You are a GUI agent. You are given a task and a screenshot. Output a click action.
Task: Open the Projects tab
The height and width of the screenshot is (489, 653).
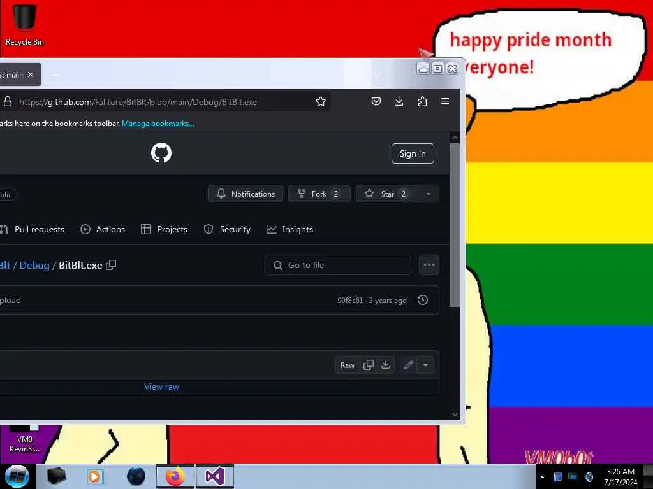(x=164, y=229)
